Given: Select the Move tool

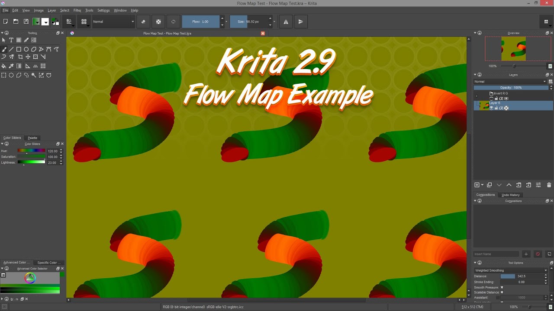Looking at the screenshot, I should (x=28, y=57).
